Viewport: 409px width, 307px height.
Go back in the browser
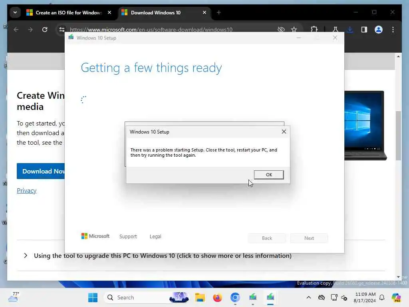[16, 30]
